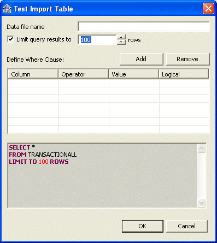Click the OK button
The height and width of the screenshot is (243, 217).
pyautogui.click(x=143, y=226)
